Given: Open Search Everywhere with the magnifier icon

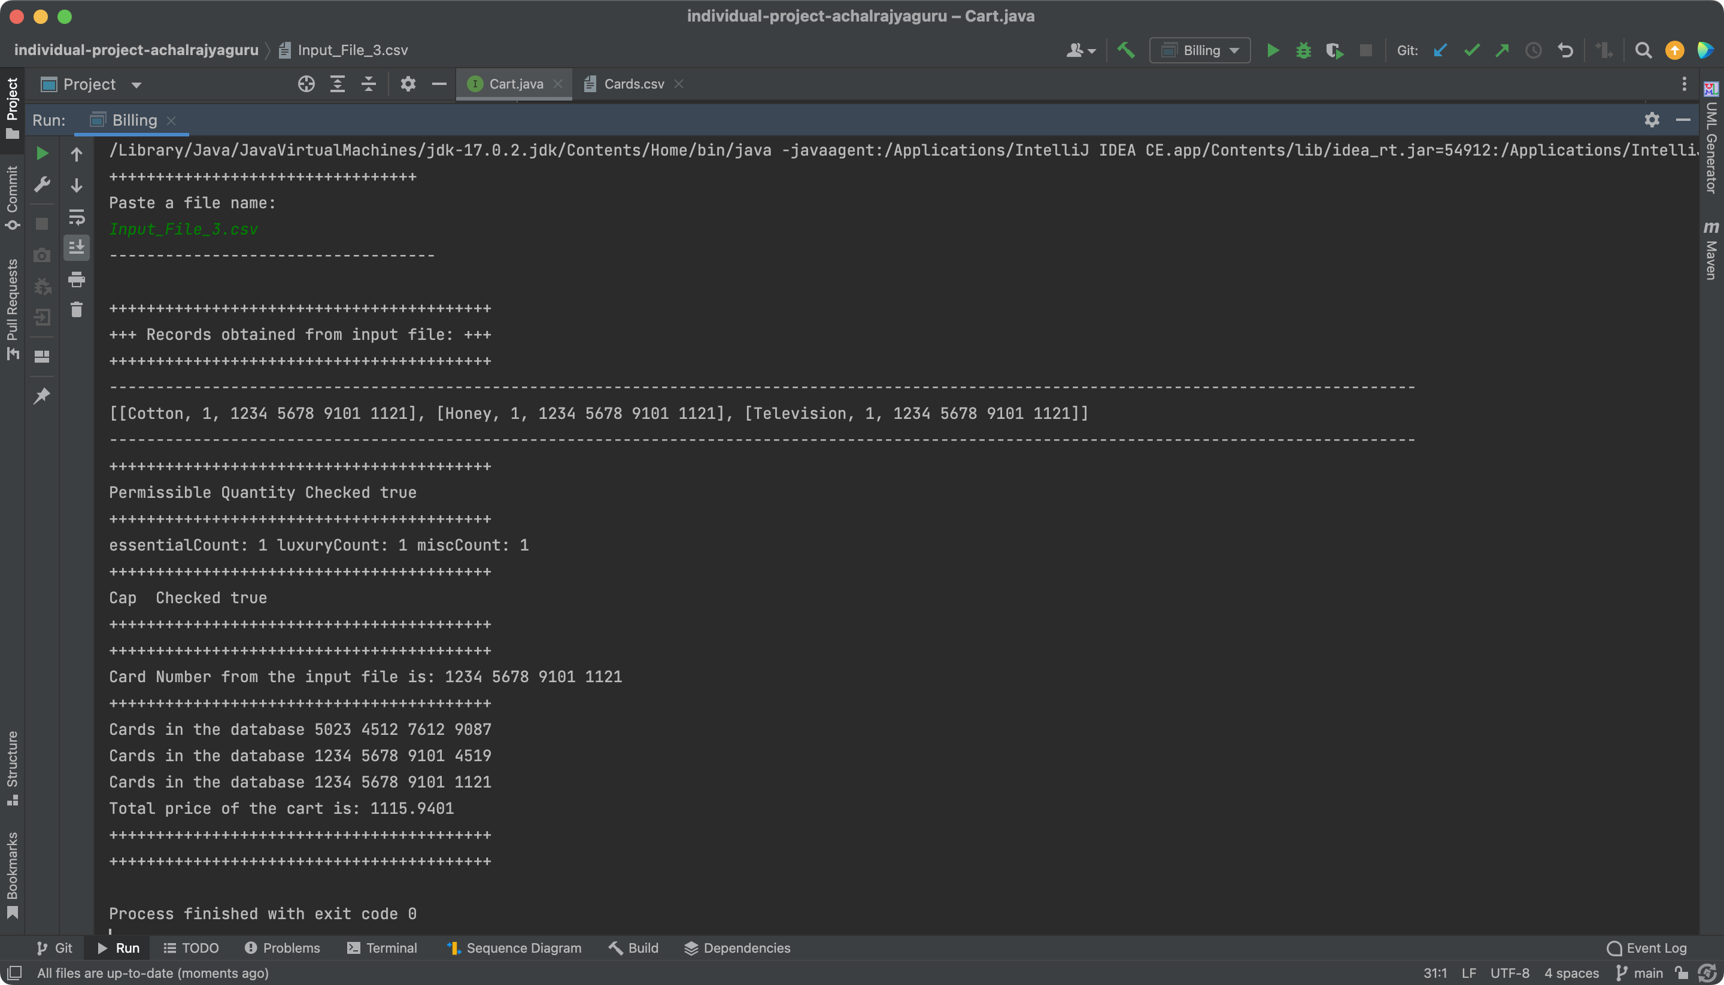Looking at the screenshot, I should 1643,51.
